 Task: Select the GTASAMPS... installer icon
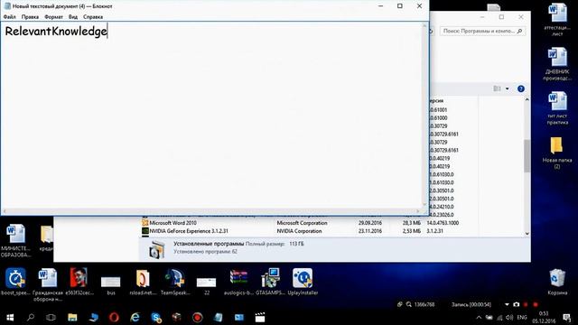click(270, 282)
